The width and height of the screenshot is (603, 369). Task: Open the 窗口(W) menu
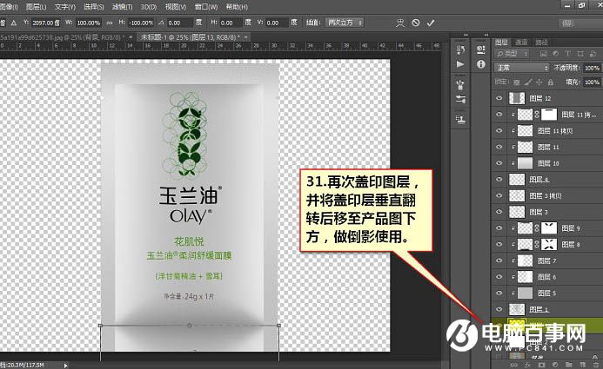(205, 7)
